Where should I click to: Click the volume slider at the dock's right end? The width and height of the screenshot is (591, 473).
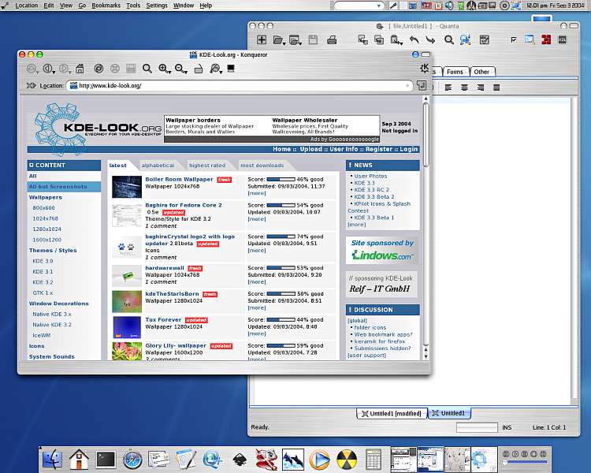[x=525, y=462]
